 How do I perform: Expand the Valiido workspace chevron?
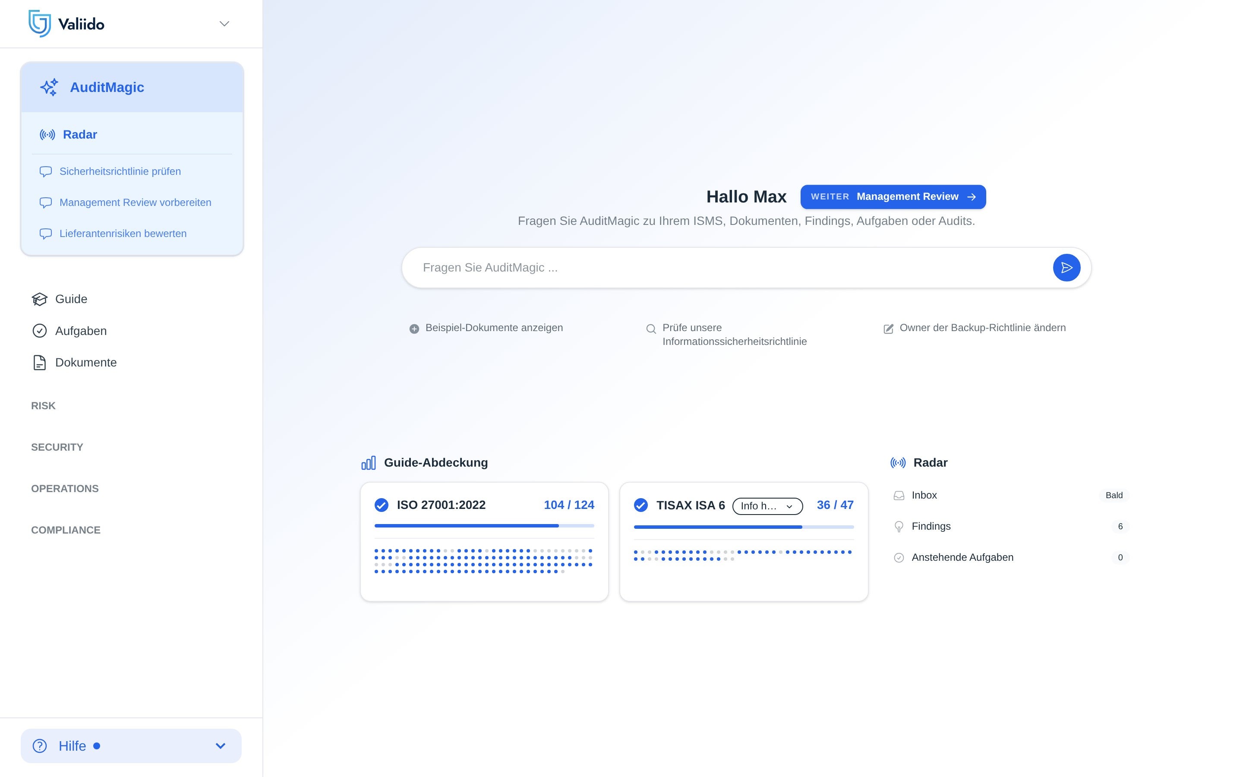(x=224, y=24)
